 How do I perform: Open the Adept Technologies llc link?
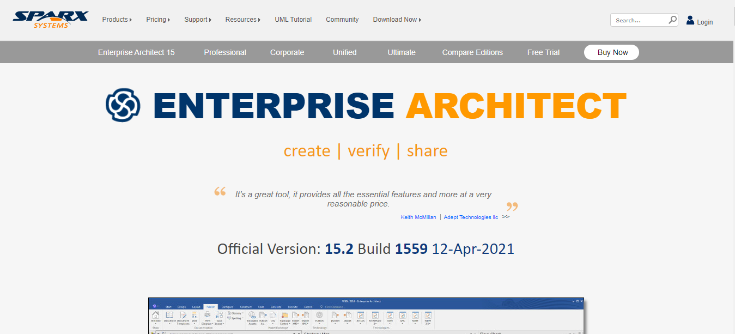[471, 217]
